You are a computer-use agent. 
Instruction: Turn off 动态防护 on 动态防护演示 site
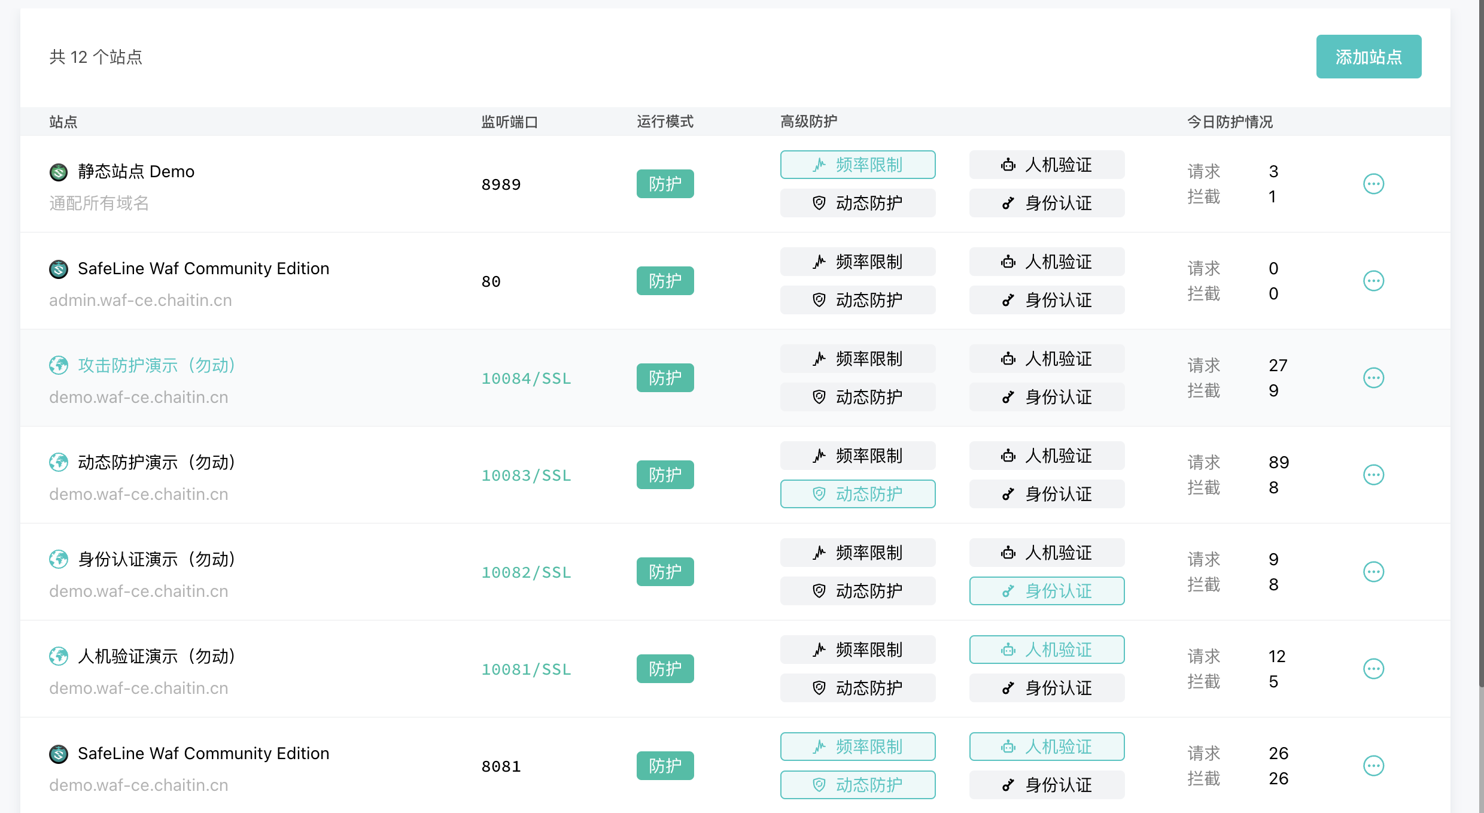[857, 494]
